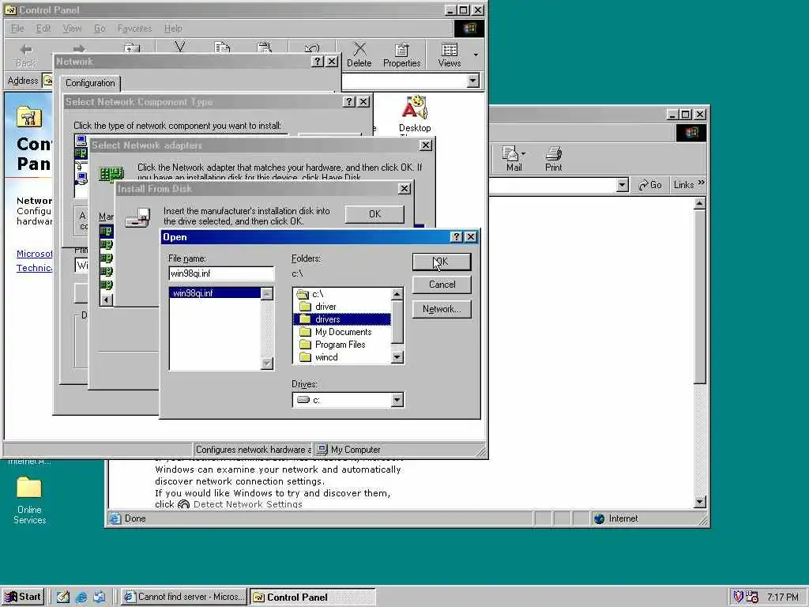Open the Internet Explorer address dropdown
This screenshot has width=809, height=607.
click(623, 185)
